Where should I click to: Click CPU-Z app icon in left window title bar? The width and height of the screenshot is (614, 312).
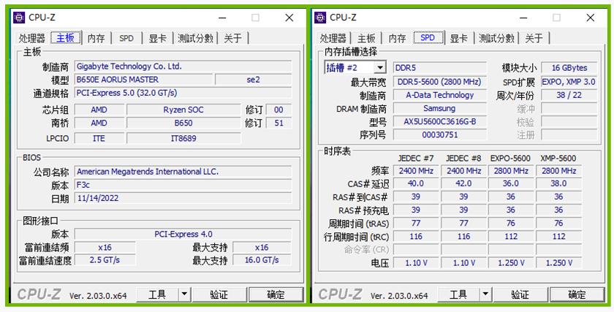[x=19, y=18]
